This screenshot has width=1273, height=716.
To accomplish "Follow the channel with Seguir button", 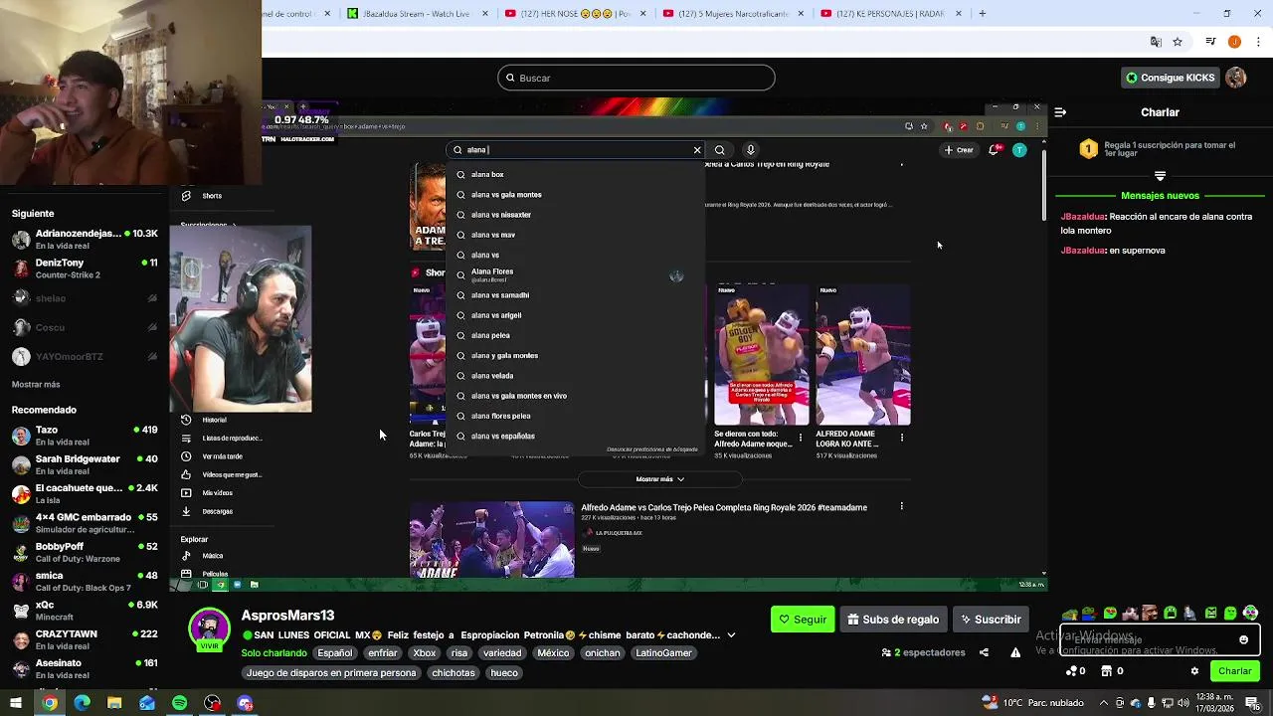I will [803, 620].
